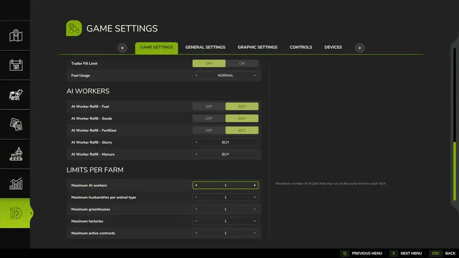Screen dimensions: 459x258
Task: Switch to the General Settings tab
Action: coord(205,47)
